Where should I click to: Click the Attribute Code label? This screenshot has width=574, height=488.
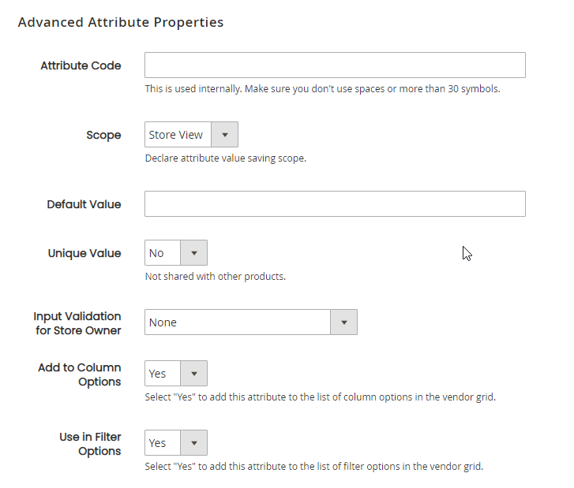(x=81, y=65)
